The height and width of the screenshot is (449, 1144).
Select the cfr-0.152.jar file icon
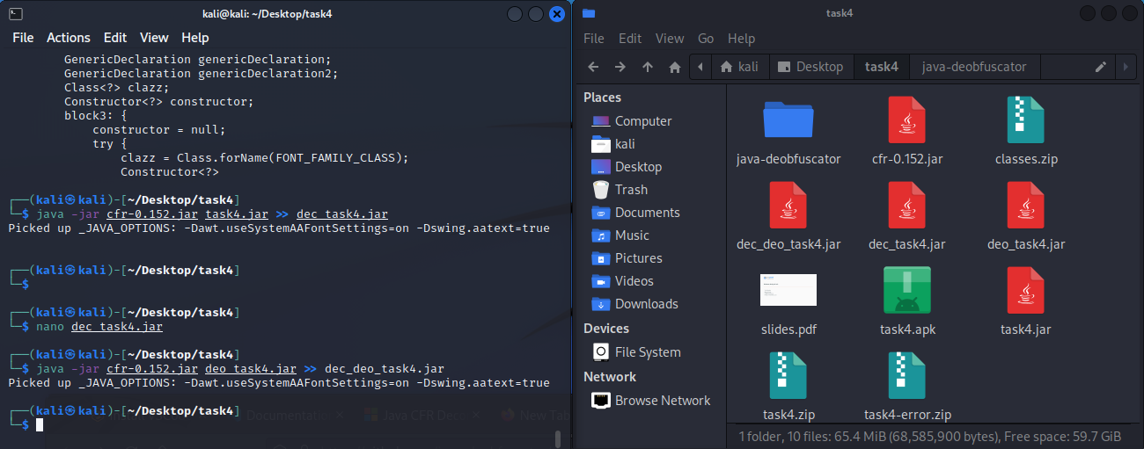click(907, 119)
